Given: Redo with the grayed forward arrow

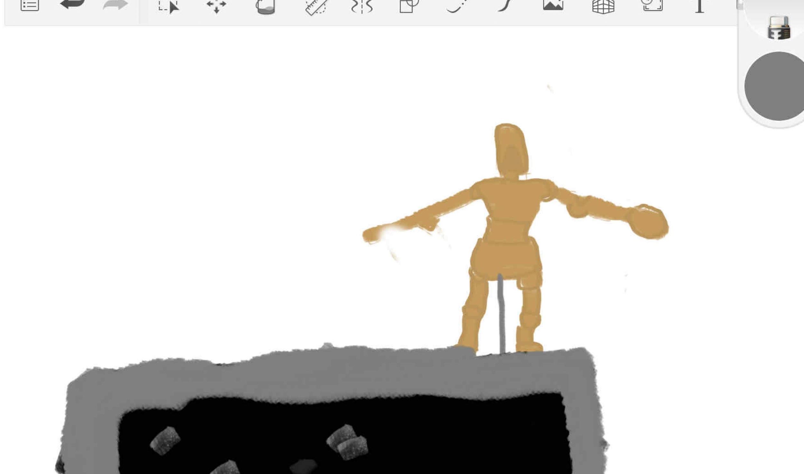Looking at the screenshot, I should coord(115,5).
